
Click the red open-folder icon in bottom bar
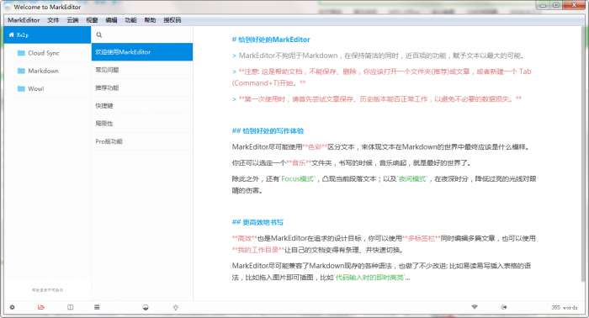pos(41,307)
